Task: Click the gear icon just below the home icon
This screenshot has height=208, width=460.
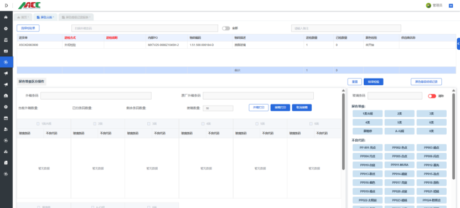Action: click(6, 28)
